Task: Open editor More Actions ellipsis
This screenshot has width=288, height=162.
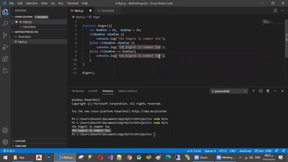Action: [x=282, y=10]
